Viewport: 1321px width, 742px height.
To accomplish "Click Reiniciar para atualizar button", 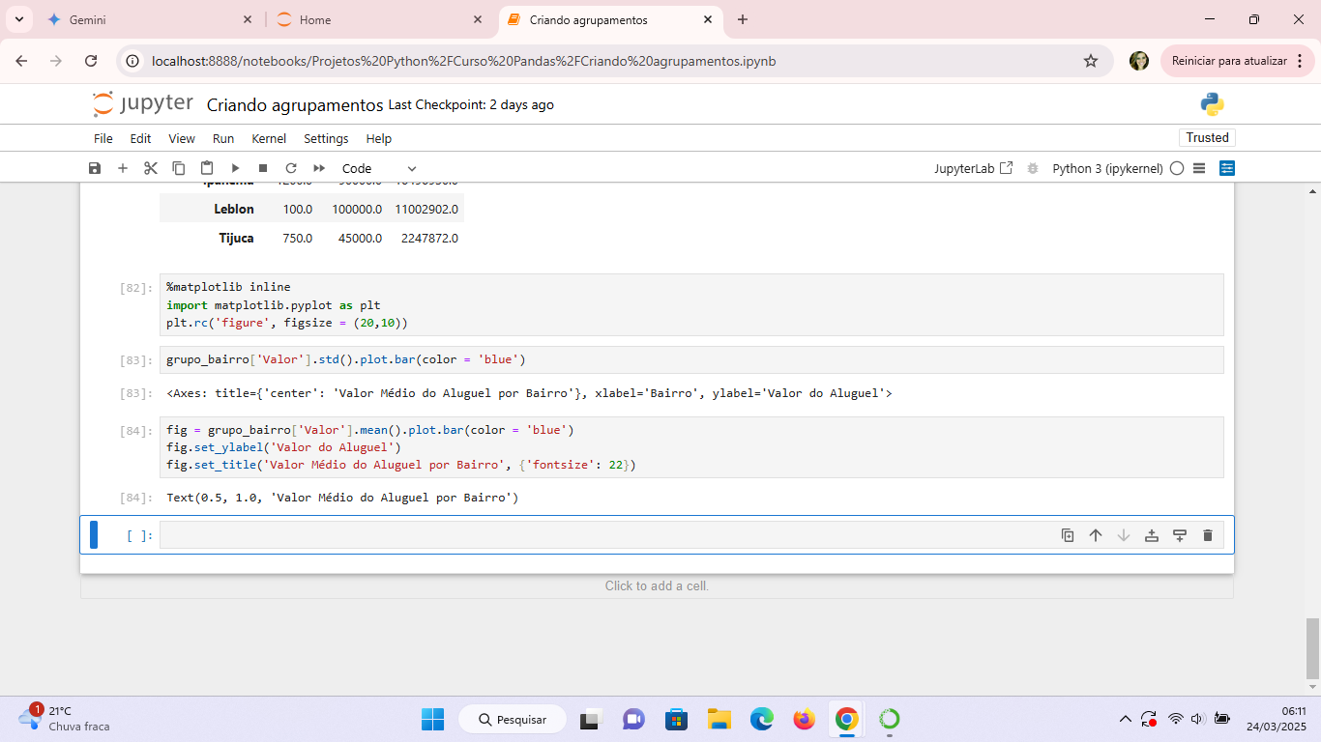I will pyautogui.click(x=1238, y=61).
